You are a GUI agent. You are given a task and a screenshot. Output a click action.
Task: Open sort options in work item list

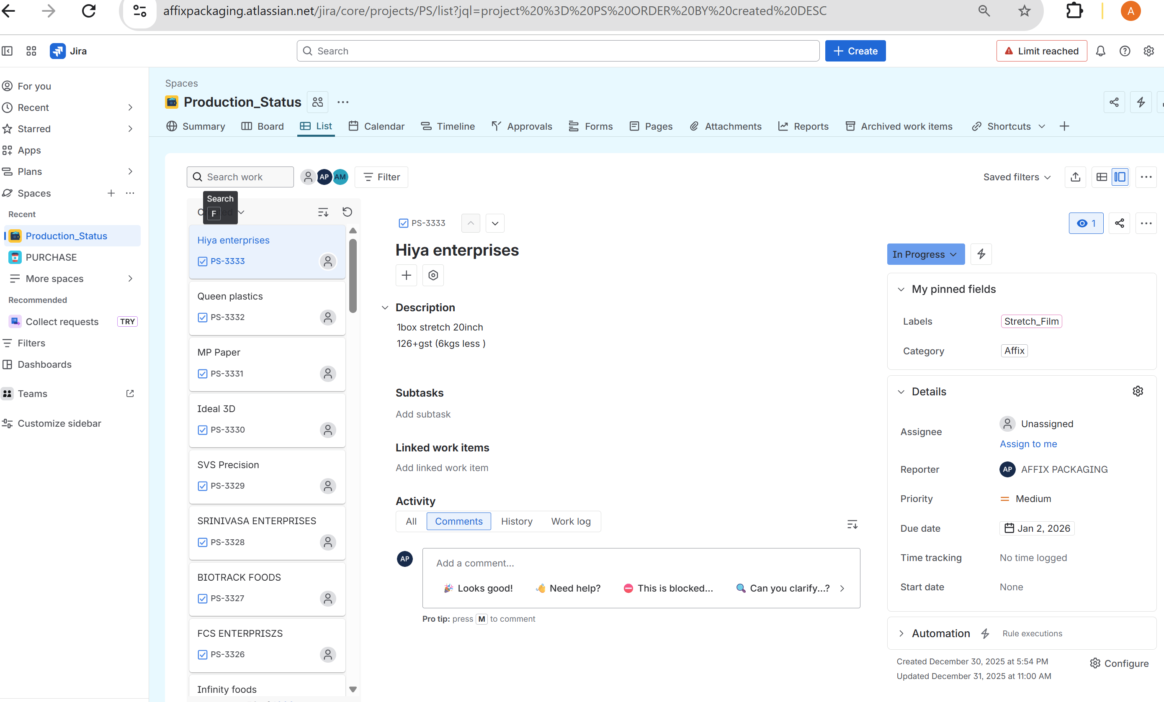[323, 212]
